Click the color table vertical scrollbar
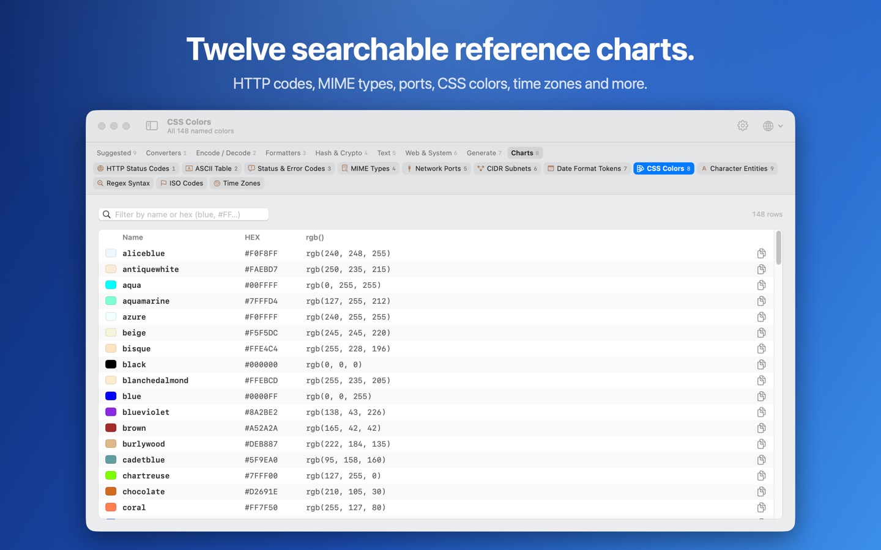This screenshot has width=881, height=550. point(778,248)
